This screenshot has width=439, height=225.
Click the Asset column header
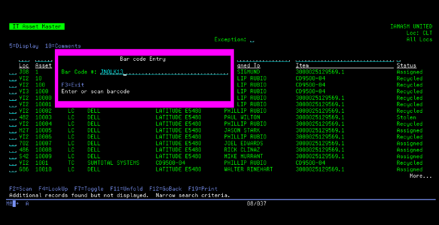pyautogui.click(x=43, y=66)
